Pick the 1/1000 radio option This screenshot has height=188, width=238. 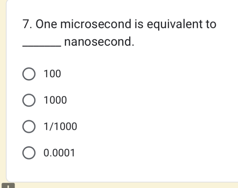tap(29, 126)
